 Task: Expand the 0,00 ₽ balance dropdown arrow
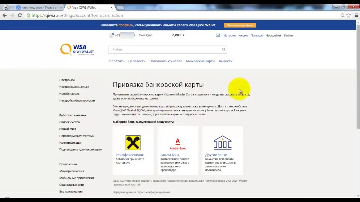click(x=184, y=35)
